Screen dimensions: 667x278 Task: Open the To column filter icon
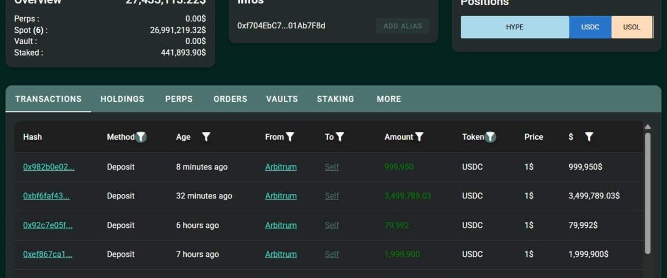[340, 137]
